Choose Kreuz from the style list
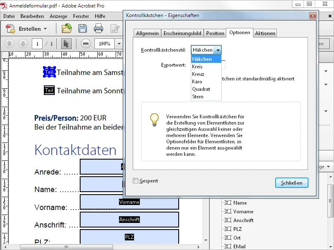This screenshot has width=334, height=250. click(x=206, y=74)
